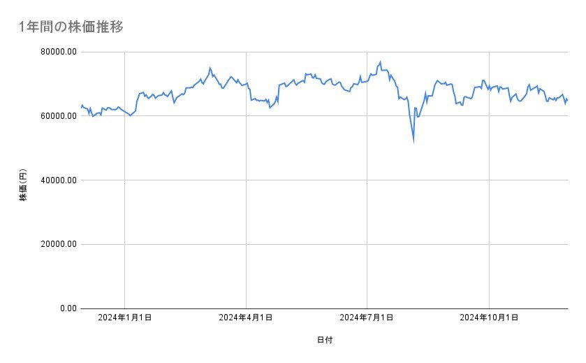The height and width of the screenshot is (363, 586).
Task: Select the 20000.00 y-axis label
Action: pyautogui.click(x=59, y=244)
